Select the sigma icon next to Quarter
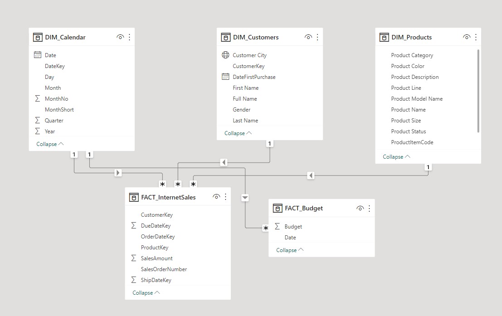The width and height of the screenshot is (502, 316). 37,120
